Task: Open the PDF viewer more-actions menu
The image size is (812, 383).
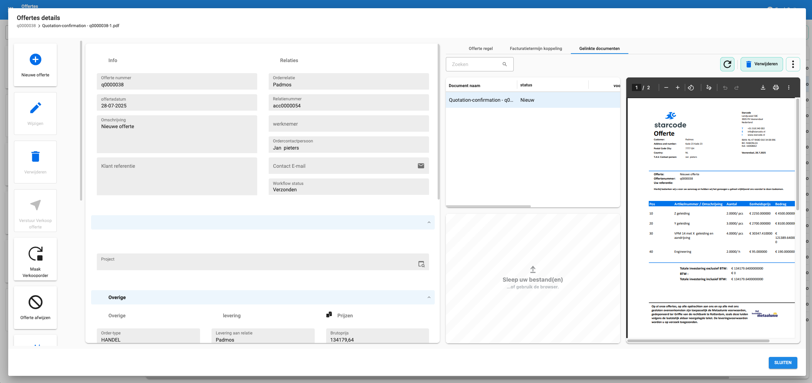Action: pos(788,87)
